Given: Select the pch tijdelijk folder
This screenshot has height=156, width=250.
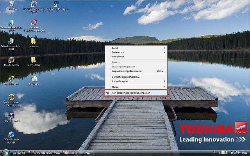Looking at the screenshot, I should (34, 62).
